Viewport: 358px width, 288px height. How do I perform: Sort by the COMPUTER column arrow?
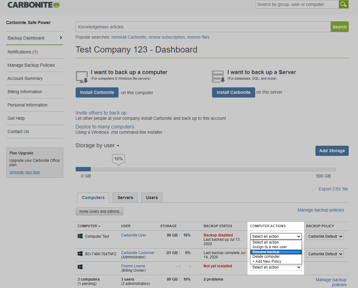(x=99, y=226)
